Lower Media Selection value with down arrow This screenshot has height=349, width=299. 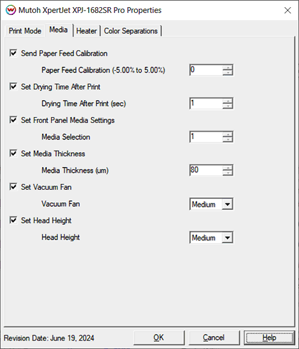[x=227, y=139]
